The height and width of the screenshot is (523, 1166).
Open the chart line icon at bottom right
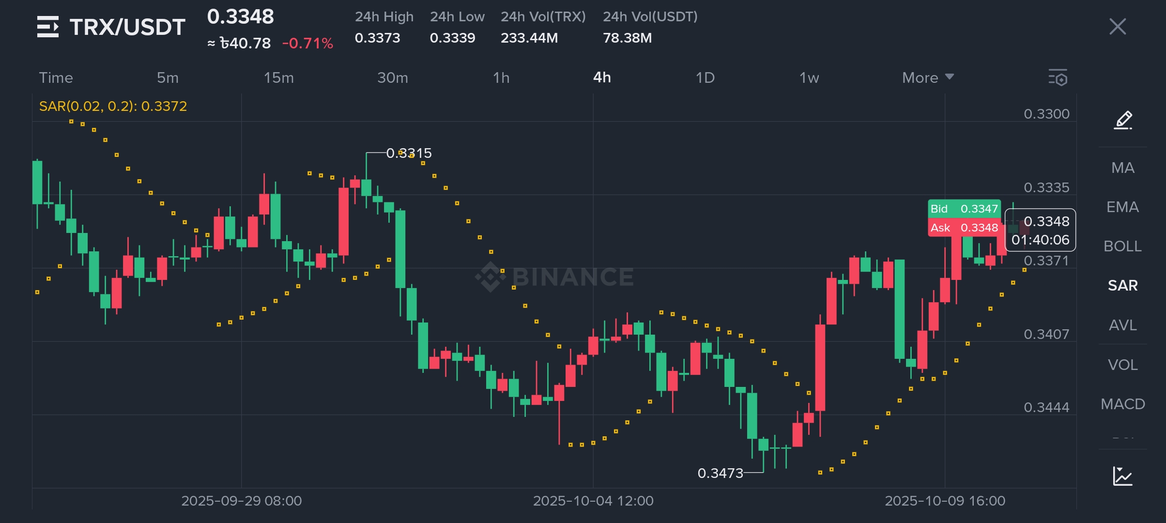point(1122,476)
